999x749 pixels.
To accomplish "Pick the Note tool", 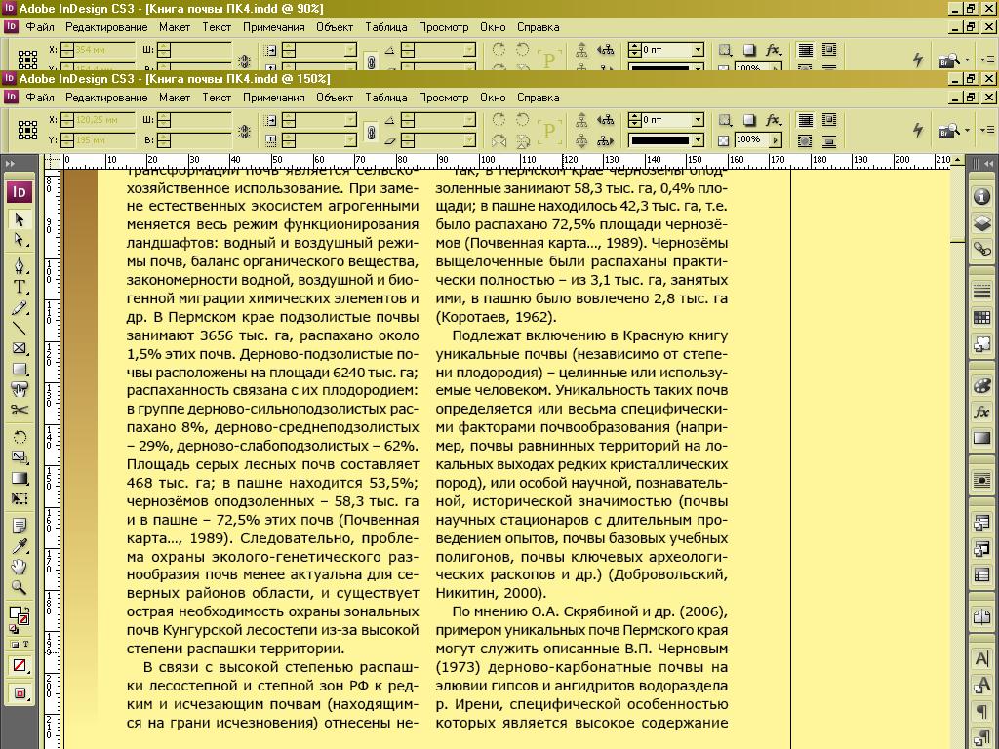I will 20,526.
